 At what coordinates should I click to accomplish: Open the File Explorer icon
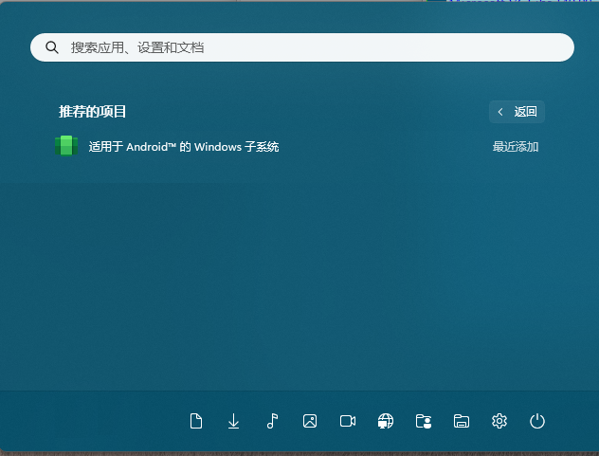pos(461,421)
